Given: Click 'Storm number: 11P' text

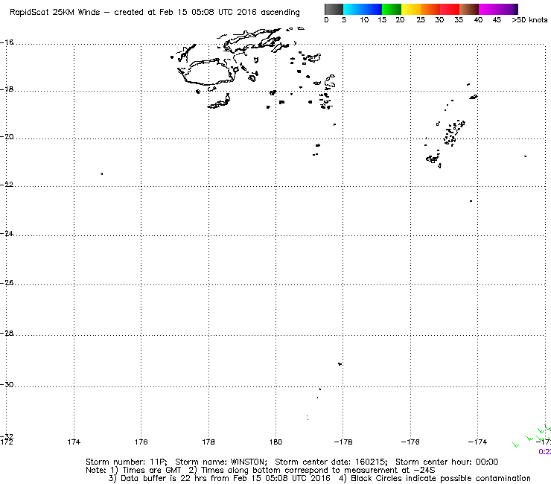Looking at the screenshot, I should click(x=126, y=462).
